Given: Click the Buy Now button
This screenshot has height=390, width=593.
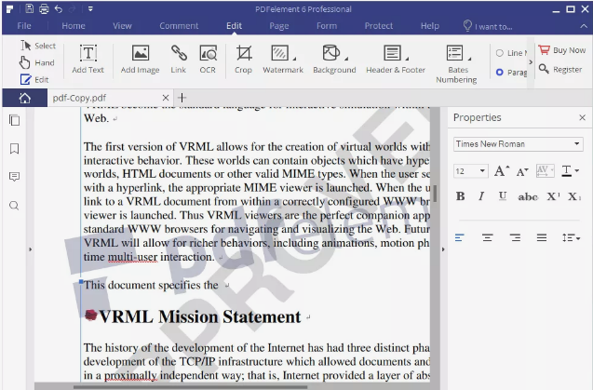Looking at the screenshot, I should 562,50.
